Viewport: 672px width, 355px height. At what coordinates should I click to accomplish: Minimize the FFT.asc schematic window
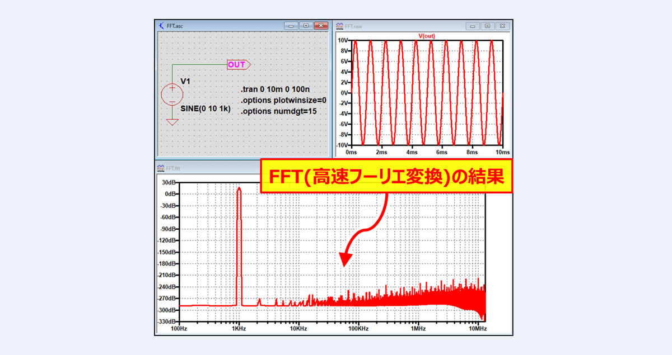coord(291,25)
